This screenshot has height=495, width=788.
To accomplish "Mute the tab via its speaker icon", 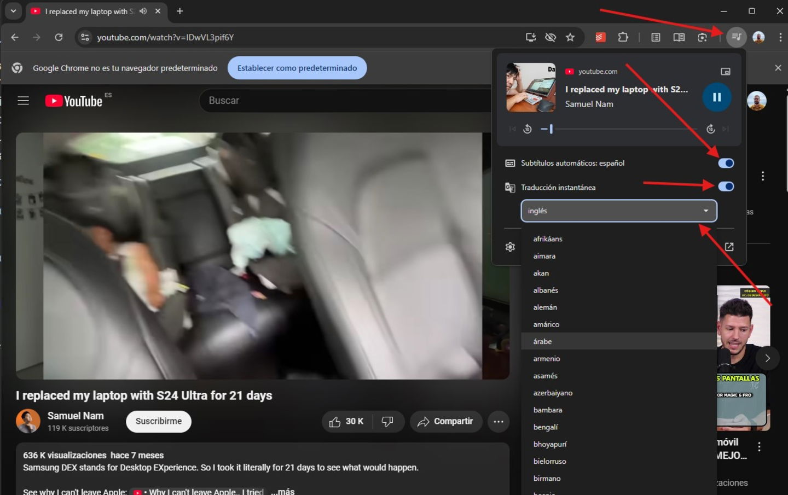I will [143, 11].
